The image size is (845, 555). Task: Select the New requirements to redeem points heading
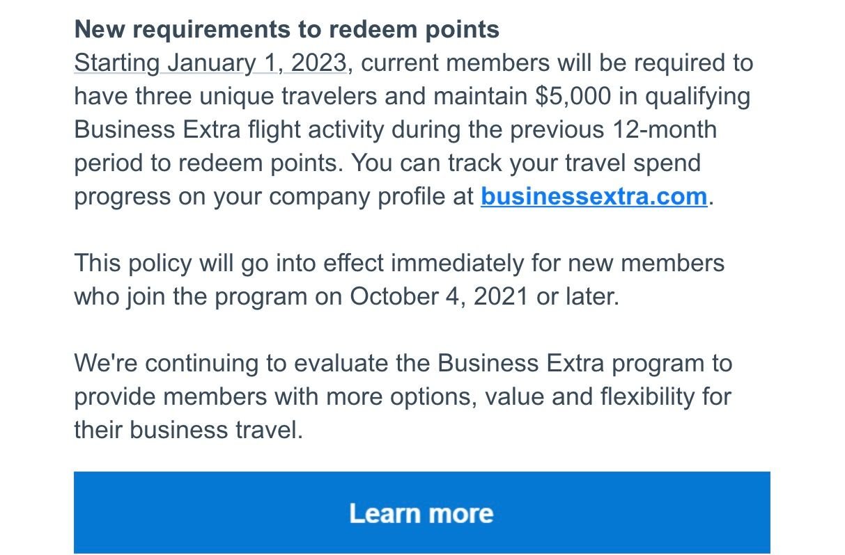tap(287, 30)
